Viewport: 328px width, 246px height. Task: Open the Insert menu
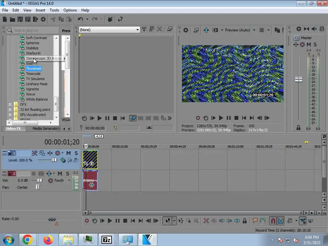[x=40, y=10]
